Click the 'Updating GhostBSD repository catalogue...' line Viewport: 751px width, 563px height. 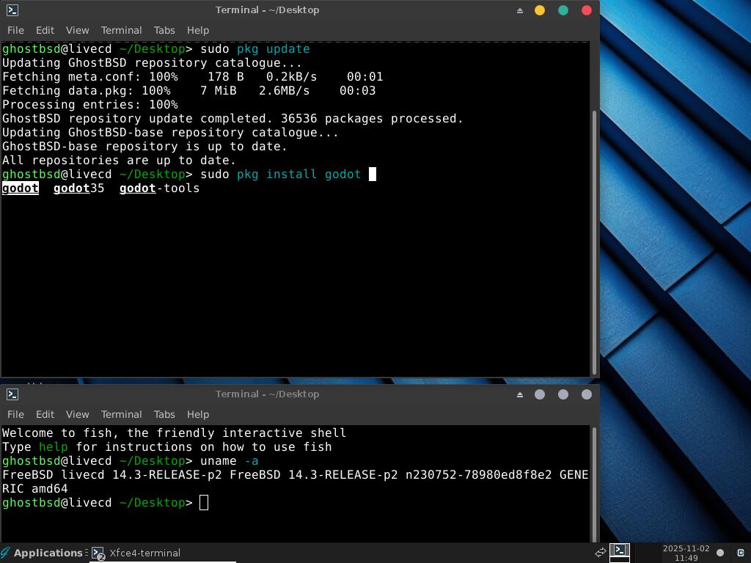(x=152, y=63)
